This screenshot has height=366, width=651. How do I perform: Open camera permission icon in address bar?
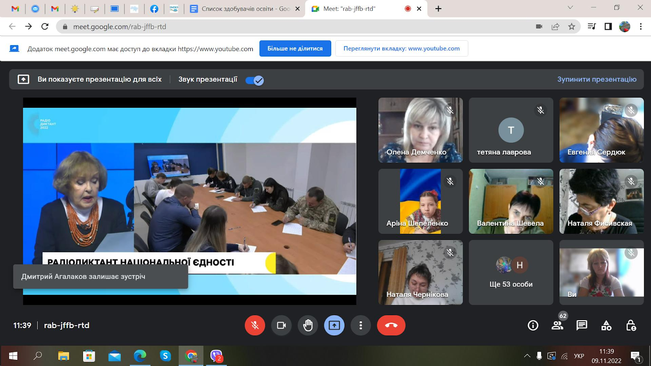click(x=539, y=26)
